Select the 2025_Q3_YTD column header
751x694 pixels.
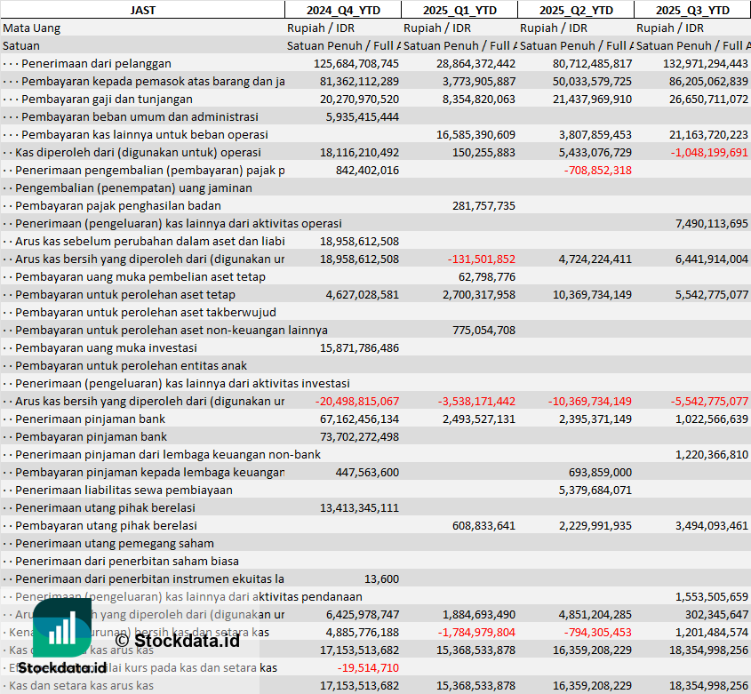point(692,10)
